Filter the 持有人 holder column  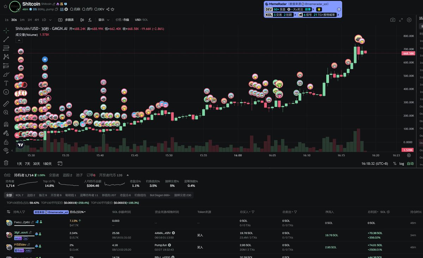[24, 212]
